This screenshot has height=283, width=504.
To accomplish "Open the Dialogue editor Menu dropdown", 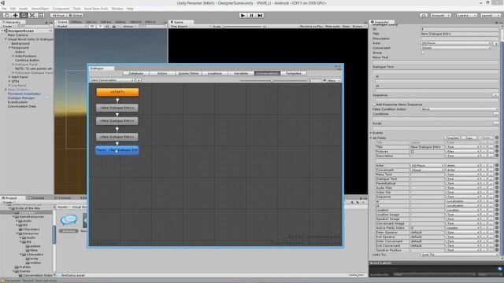I will point(334,80).
